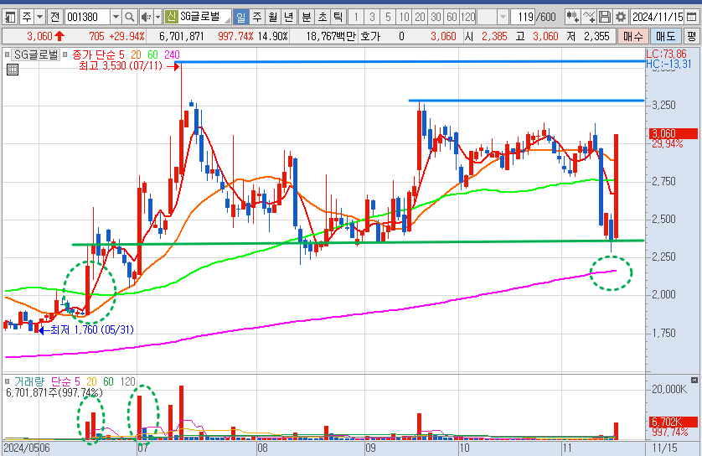Click the red 3,060 price tag on axis

pyautogui.click(x=673, y=133)
